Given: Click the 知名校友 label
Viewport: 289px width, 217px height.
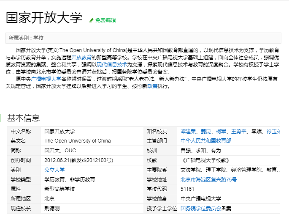Looking at the screenshot, I should click(x=157, y=132).
